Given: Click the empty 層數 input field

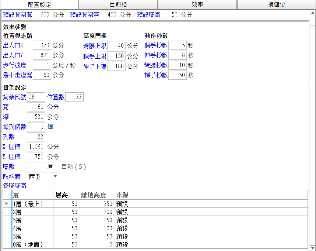Looking at the screenshot, I should coord(36,167).
